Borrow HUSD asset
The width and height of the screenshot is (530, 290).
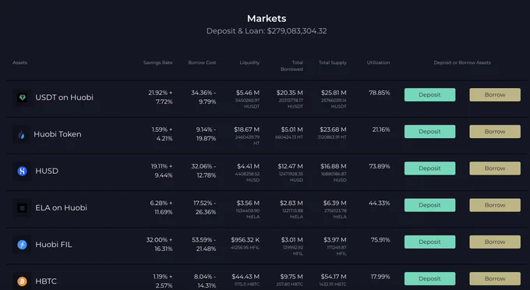click(x=495, y=168)
